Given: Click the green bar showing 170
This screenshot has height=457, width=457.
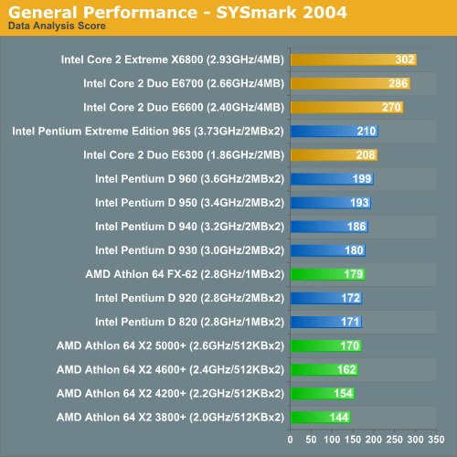Looking at the screenshot, I should pyautogui.click(x=326, y=345).
